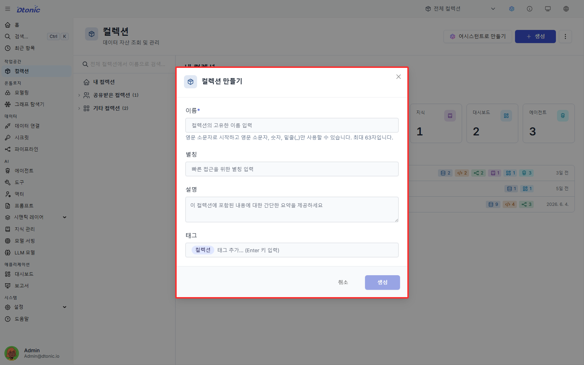Expand the 공유받은 컬렉션 tree item
This screenshot has width=584, height=365.
pyautogui.click(x=79, y=95)
